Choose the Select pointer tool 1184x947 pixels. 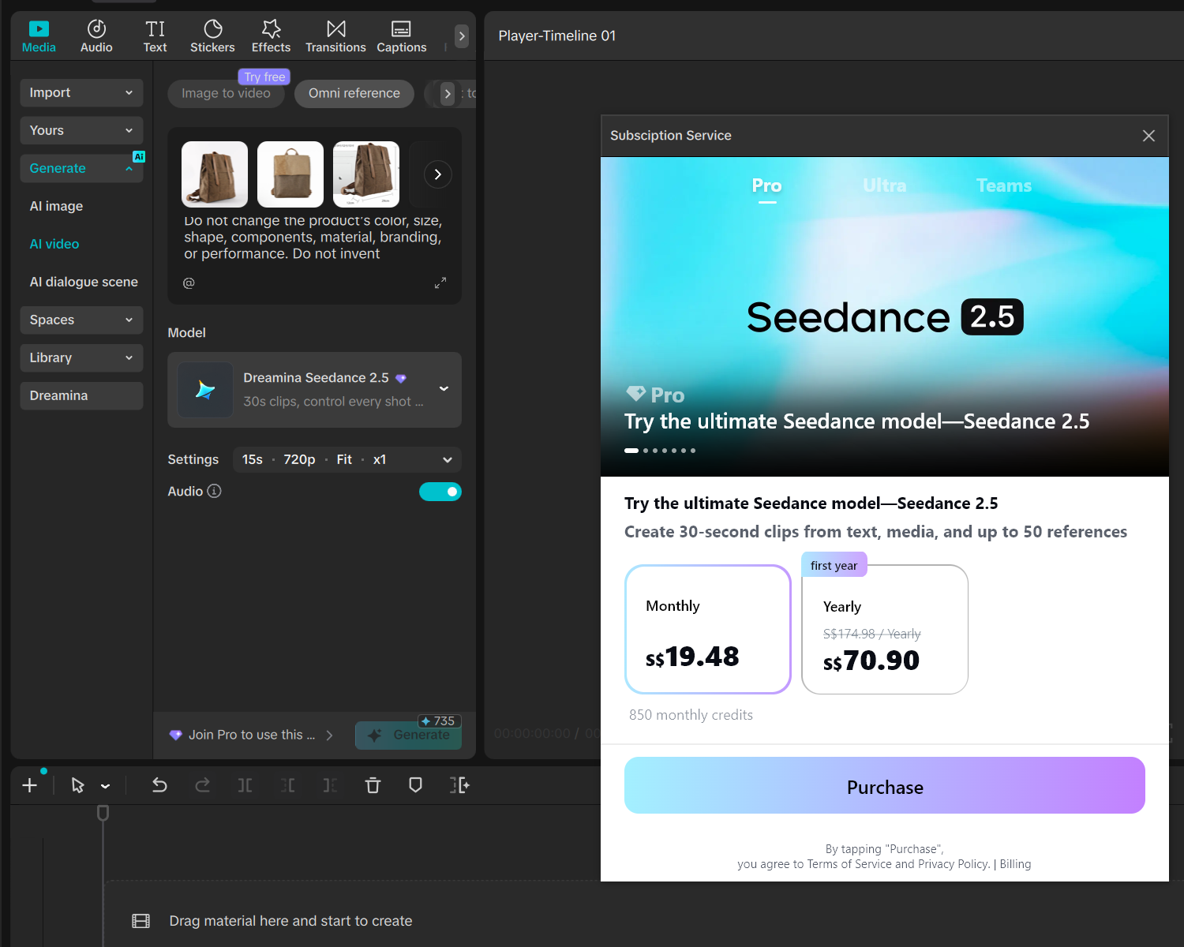(77, 785)
